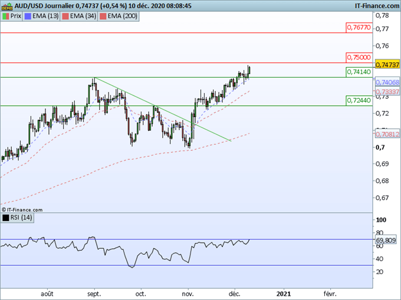Select the 0,74140 support level label
Screen dimensions: 401x300
(x=359, y=72)
